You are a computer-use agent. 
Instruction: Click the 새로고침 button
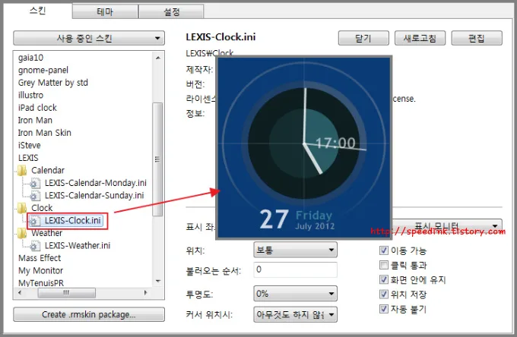click(x=420, y=38)
